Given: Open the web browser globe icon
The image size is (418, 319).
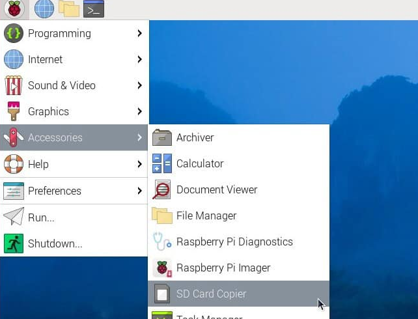Looking at the screenshot, I should pyautogui.click(x=44, y=9).
